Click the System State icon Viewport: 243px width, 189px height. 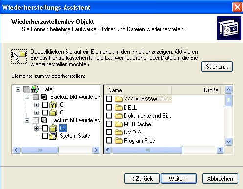(53, 136)
